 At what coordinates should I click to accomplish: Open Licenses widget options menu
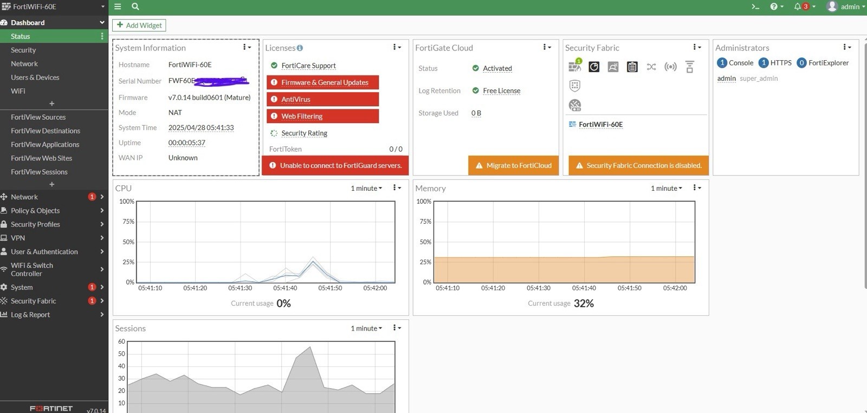pyautogui.click(x=397, y=47)
